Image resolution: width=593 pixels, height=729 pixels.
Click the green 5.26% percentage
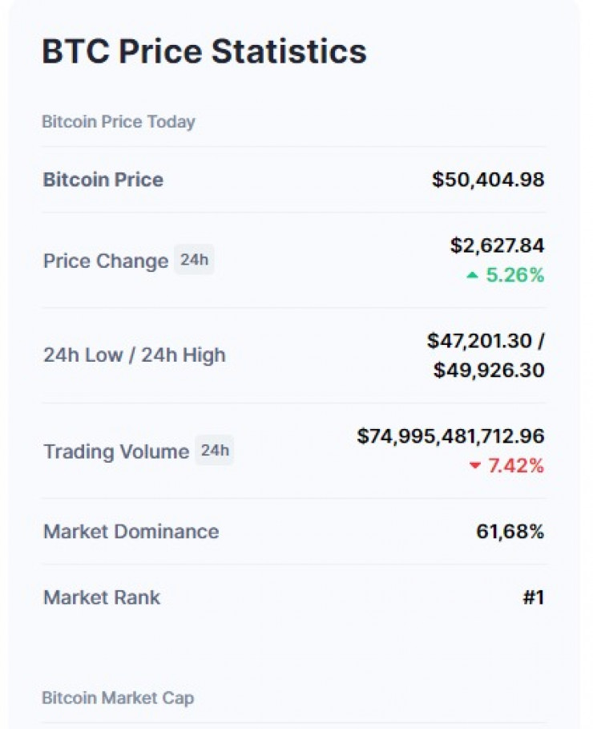[x=515, y=276]
